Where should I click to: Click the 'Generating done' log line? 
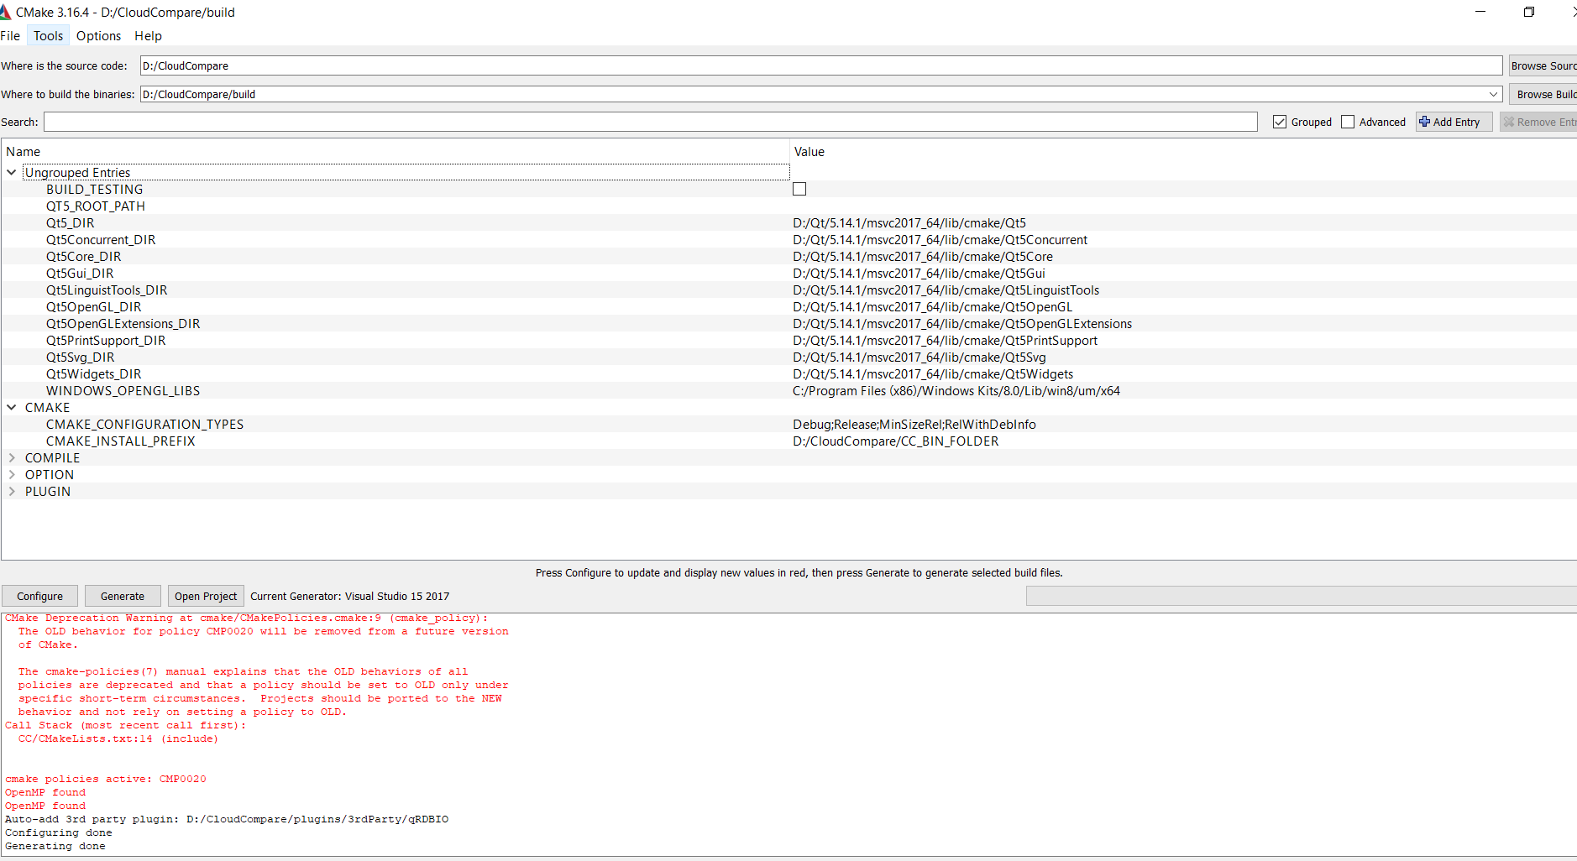pyautogui.click(x=55, y=846)
